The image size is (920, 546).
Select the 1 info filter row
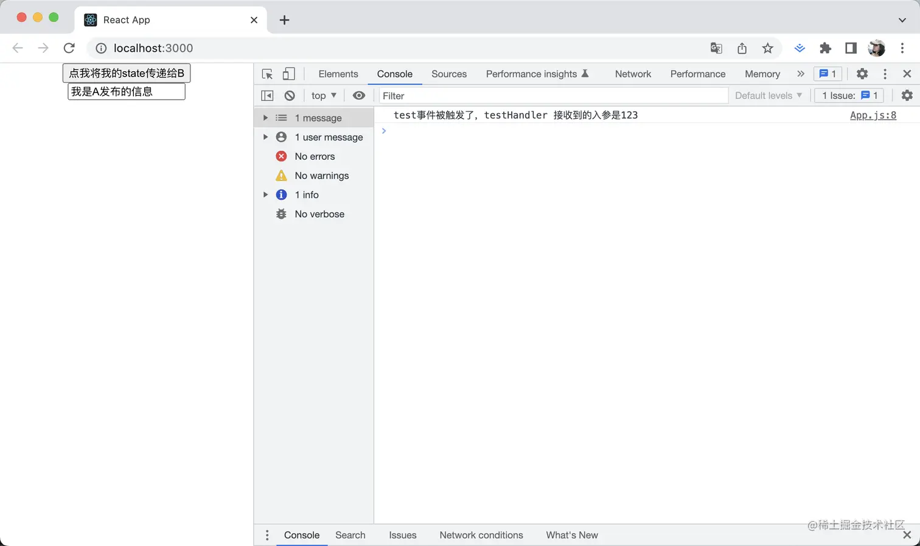click(314, 195)
